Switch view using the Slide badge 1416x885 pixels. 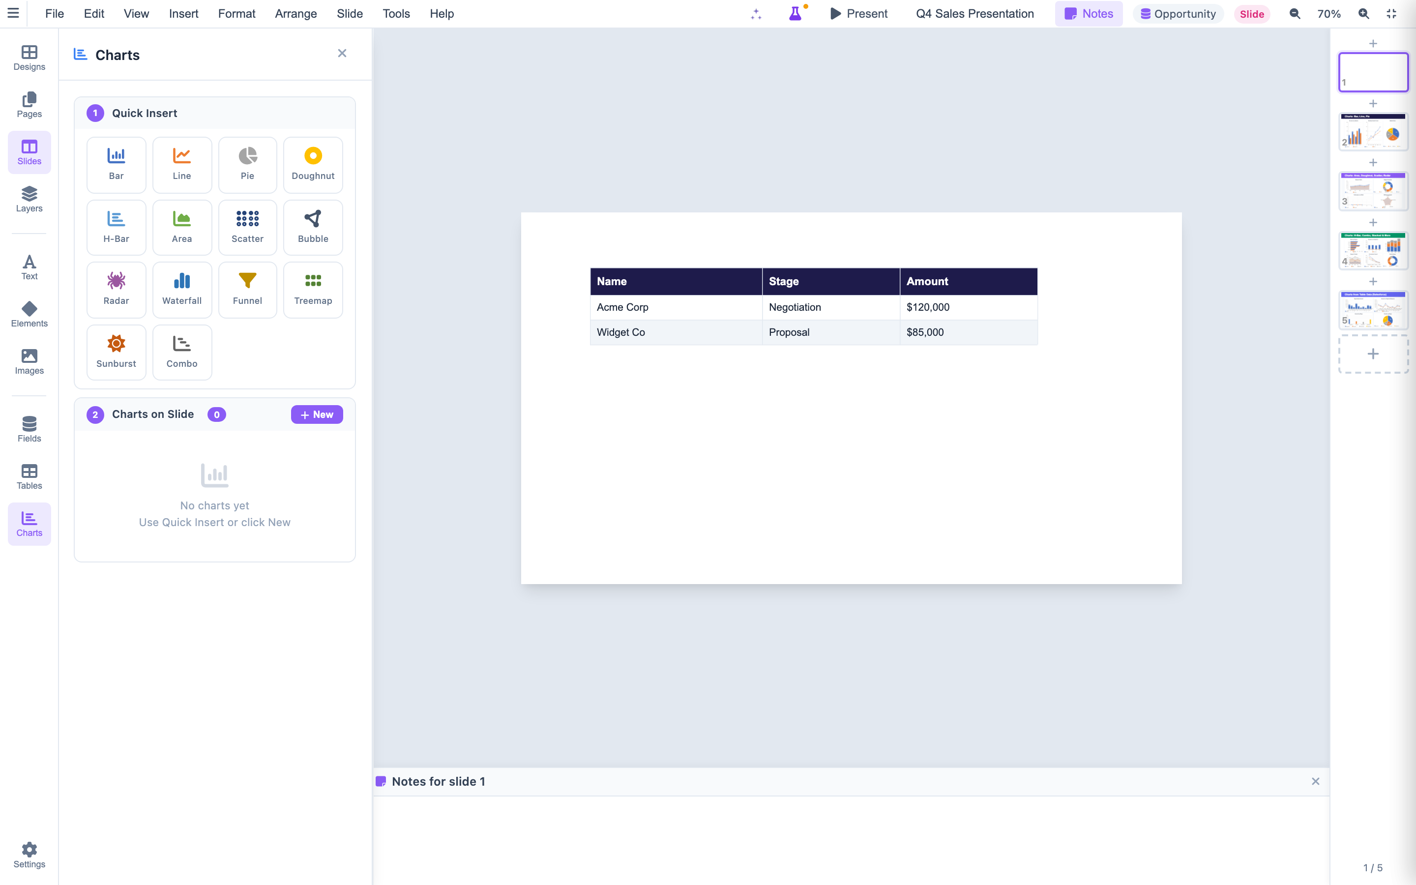1252,13
